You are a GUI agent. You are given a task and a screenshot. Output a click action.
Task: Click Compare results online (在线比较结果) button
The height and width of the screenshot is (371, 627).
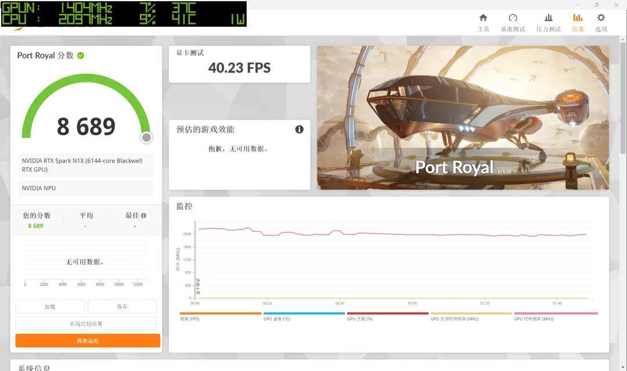pyautogui.click(x=86, y=323)
